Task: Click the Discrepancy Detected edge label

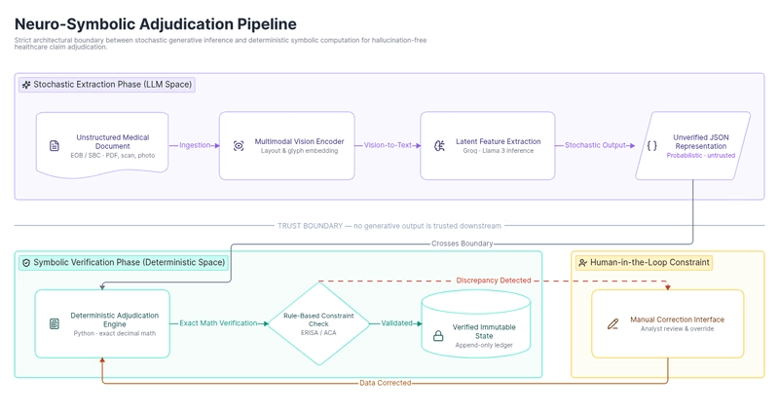Action: click(494, 281)
